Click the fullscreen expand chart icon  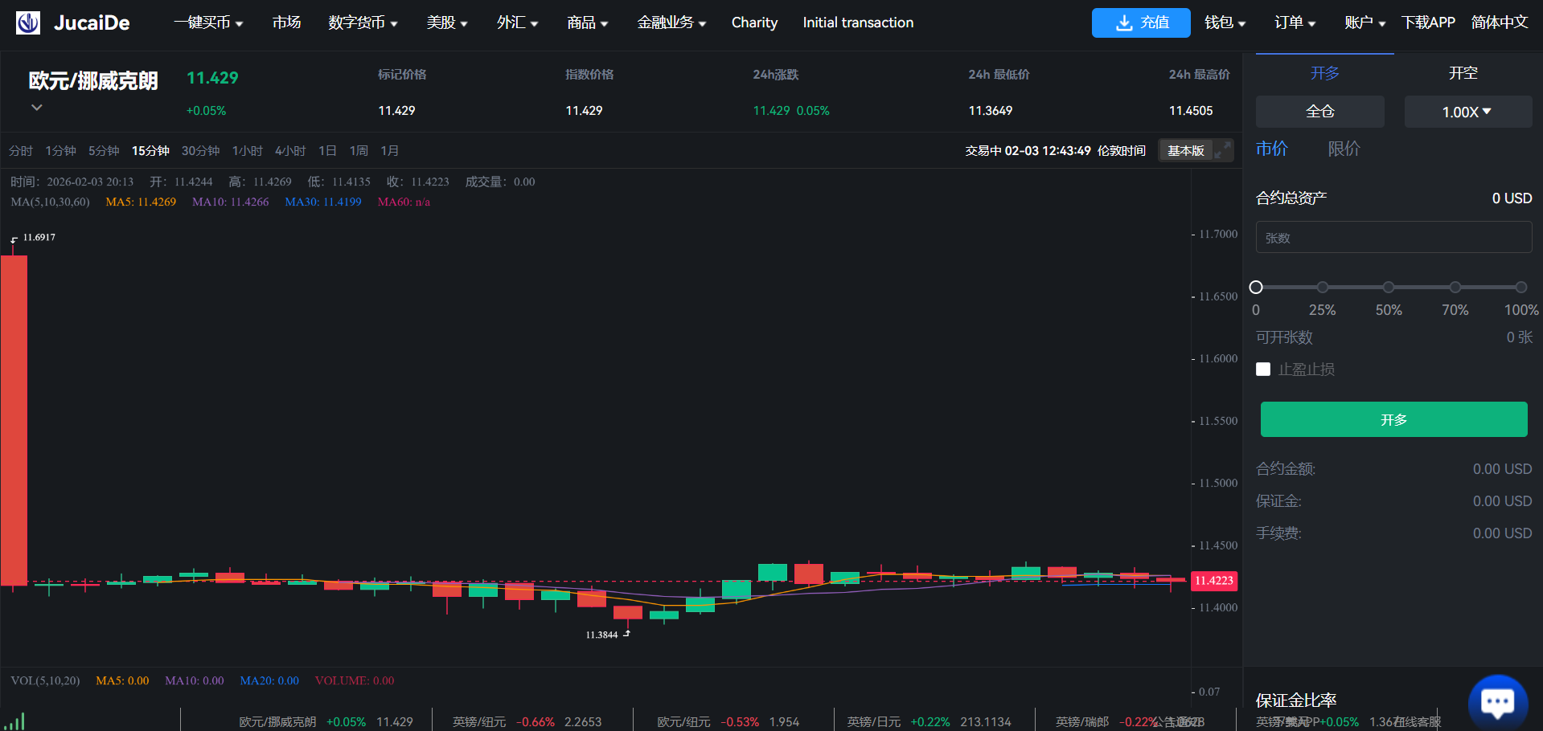1223,150
